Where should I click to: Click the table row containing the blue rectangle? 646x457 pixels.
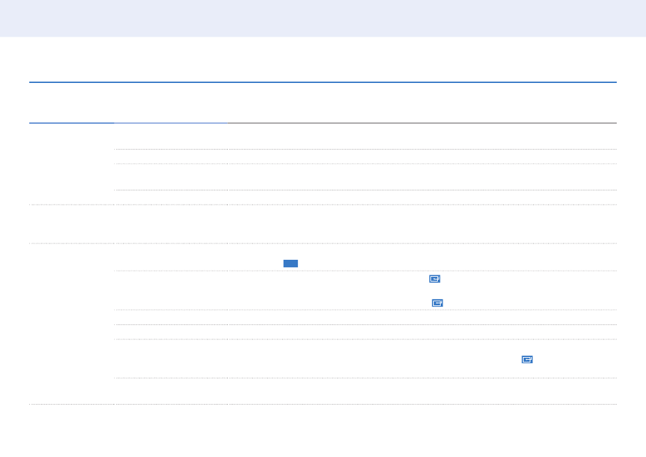(365, 257)
